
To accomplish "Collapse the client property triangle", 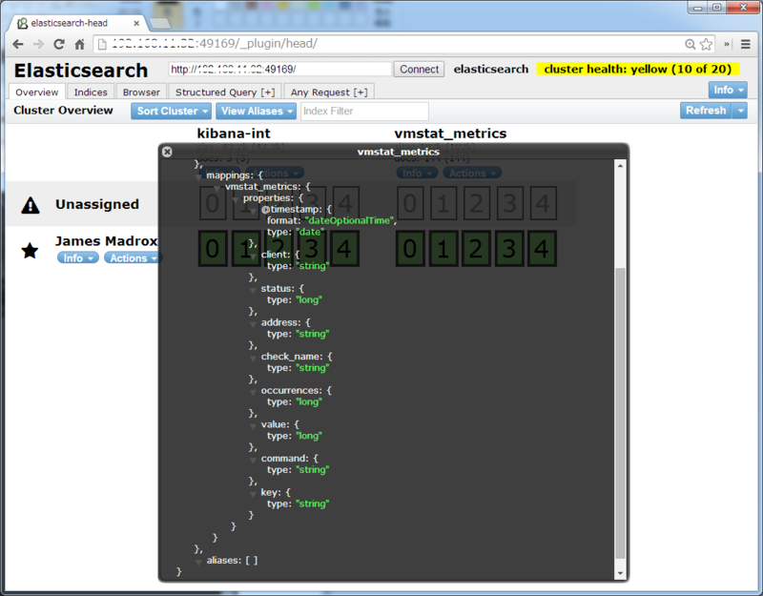I will 251,254.
